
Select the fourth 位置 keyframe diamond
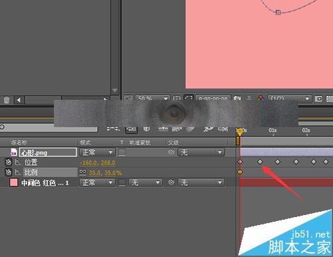296,162
